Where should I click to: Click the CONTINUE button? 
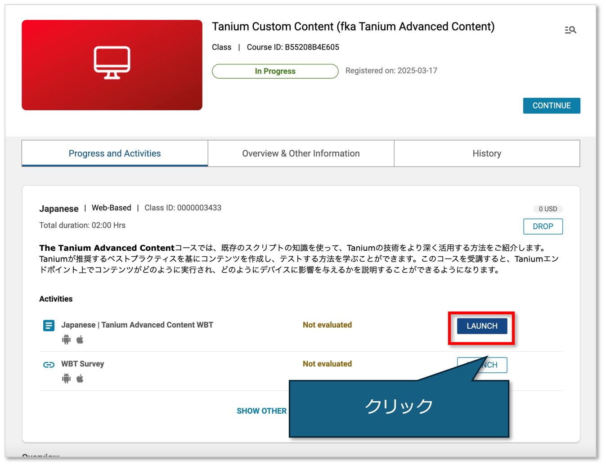click(x=552, y=105)
